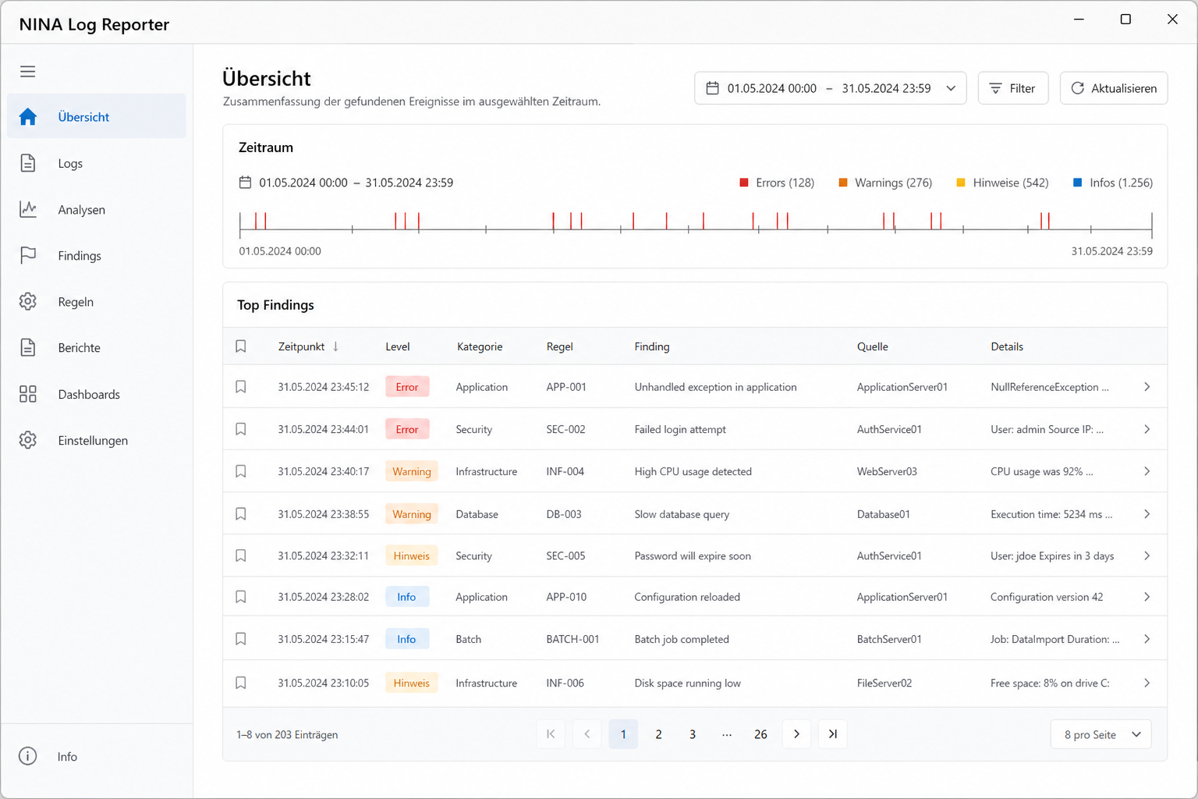This screenshot has width=1198, height=799.
Task: Open the Analysen chart icon
Action: pos(28,209)
